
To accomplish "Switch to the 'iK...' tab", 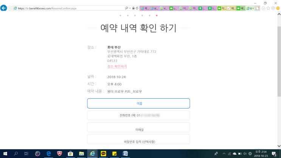I will pos(154,8).
